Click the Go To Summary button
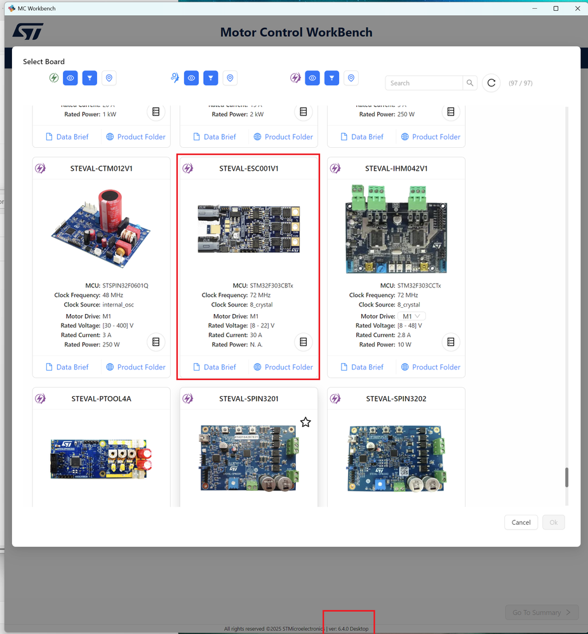The image size is (588, 634). coord(542,612)
